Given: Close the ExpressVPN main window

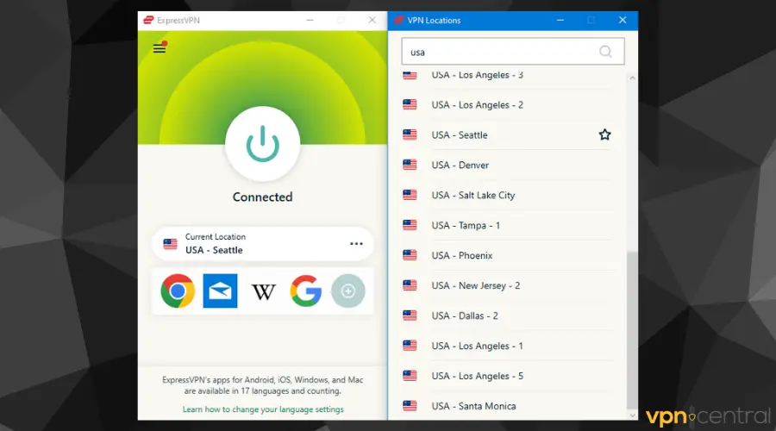Looking at the screenshot, I should pos(372,21).
